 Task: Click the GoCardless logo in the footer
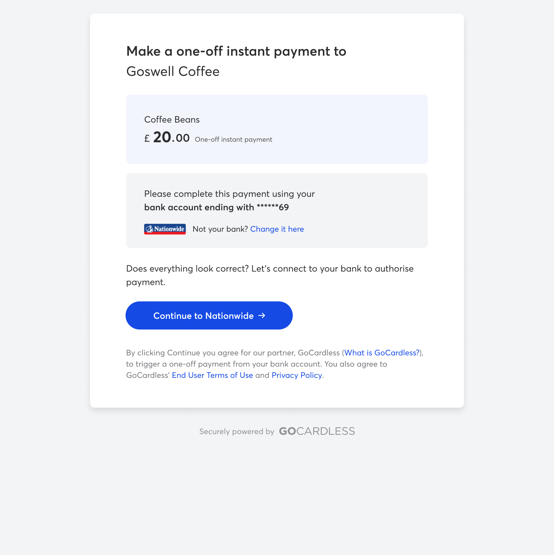(317, 431)
